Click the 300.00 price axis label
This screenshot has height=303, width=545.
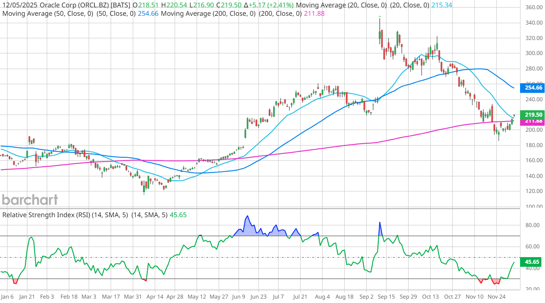coord(534,53)
